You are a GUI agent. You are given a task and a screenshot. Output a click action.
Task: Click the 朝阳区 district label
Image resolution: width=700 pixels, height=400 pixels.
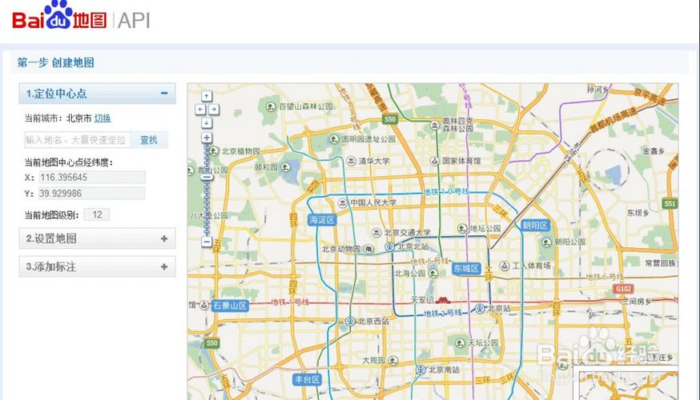click(x=535, y=226)
